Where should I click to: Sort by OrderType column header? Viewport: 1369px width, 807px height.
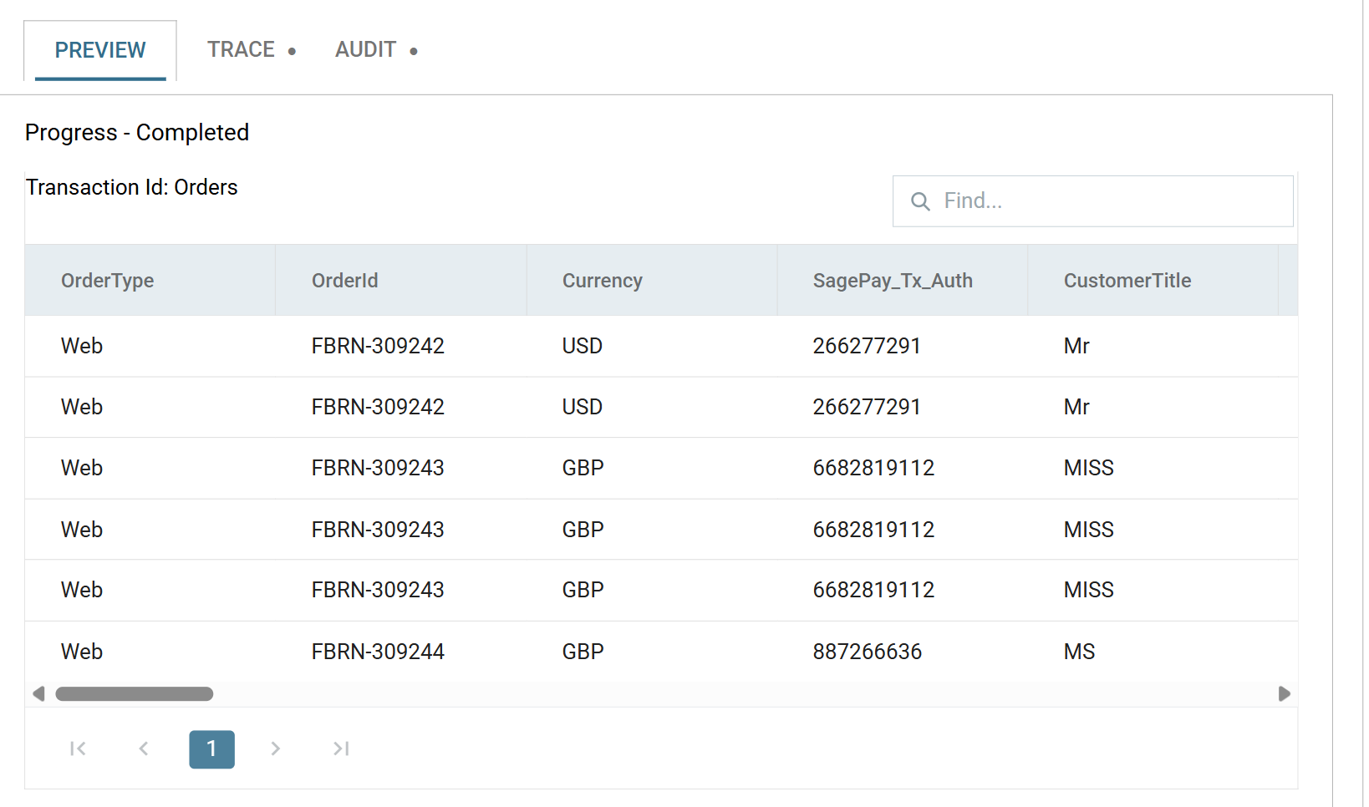(x=150, y=281)
